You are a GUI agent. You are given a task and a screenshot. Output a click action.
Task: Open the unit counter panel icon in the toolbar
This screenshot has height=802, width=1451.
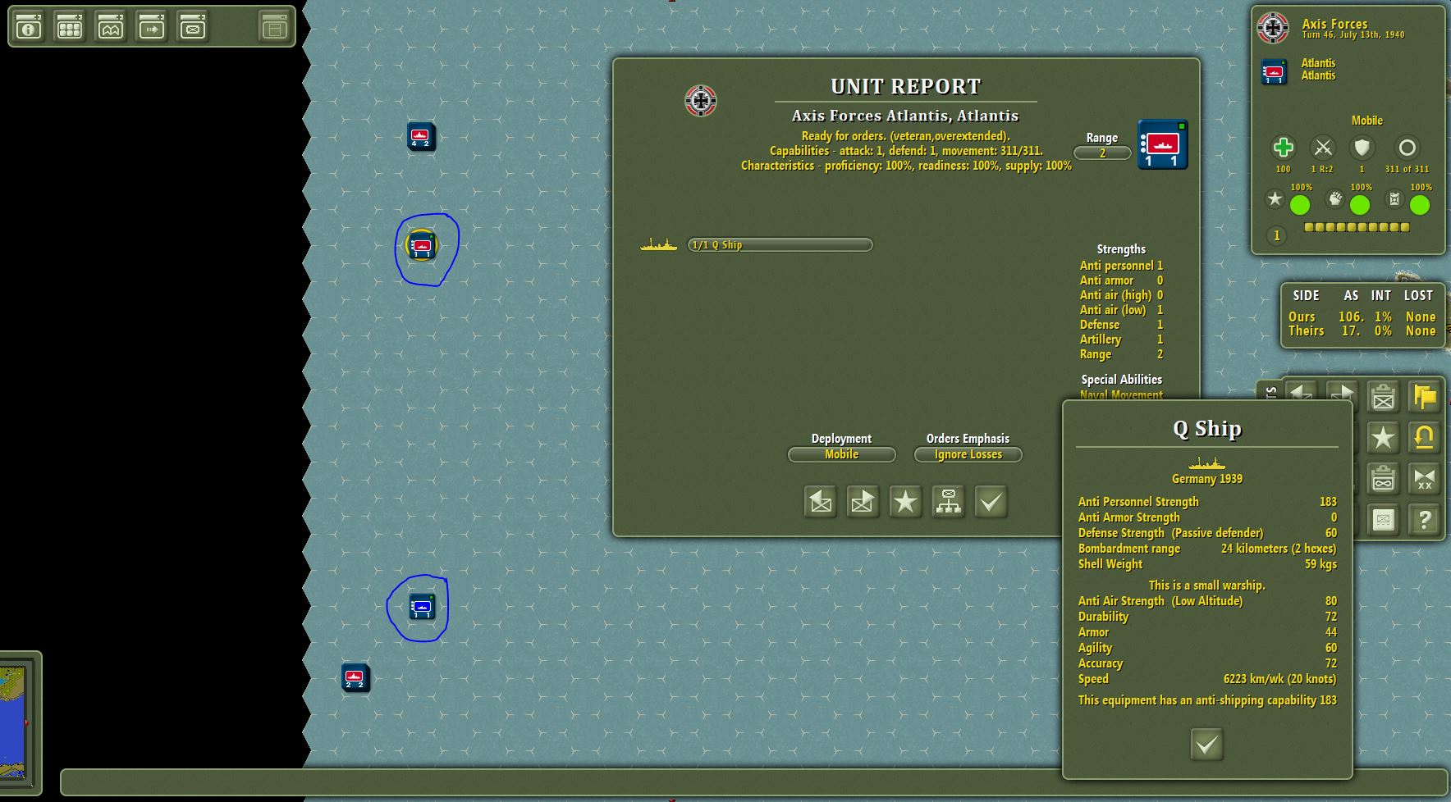click(x=193, y=27)
